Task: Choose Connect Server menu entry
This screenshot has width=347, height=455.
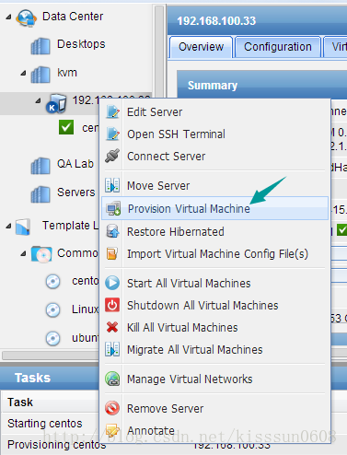Action: coord(215,157)
